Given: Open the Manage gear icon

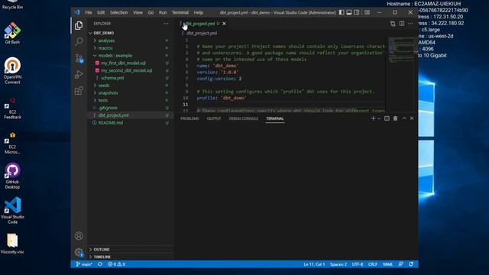Looking at the screenshot, I should tap(79, 252).
